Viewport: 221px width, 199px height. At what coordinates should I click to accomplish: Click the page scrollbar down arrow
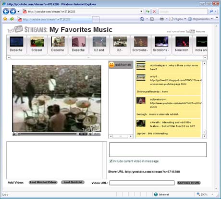click(216, 188)
